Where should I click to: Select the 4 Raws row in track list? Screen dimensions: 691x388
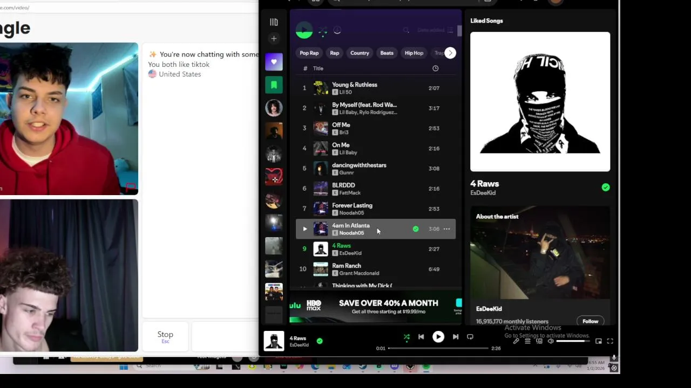click(x=376, y=249)
